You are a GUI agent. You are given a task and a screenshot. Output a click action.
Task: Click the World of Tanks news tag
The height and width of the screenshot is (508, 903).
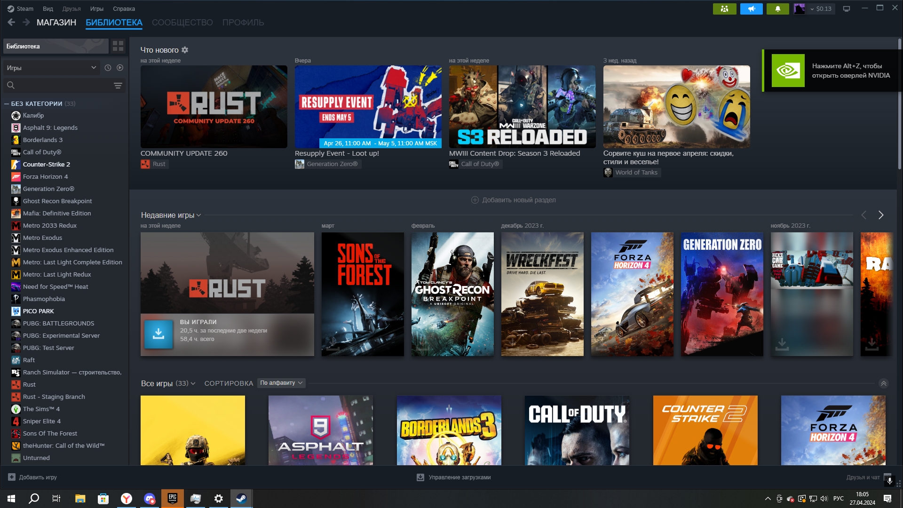632,173
